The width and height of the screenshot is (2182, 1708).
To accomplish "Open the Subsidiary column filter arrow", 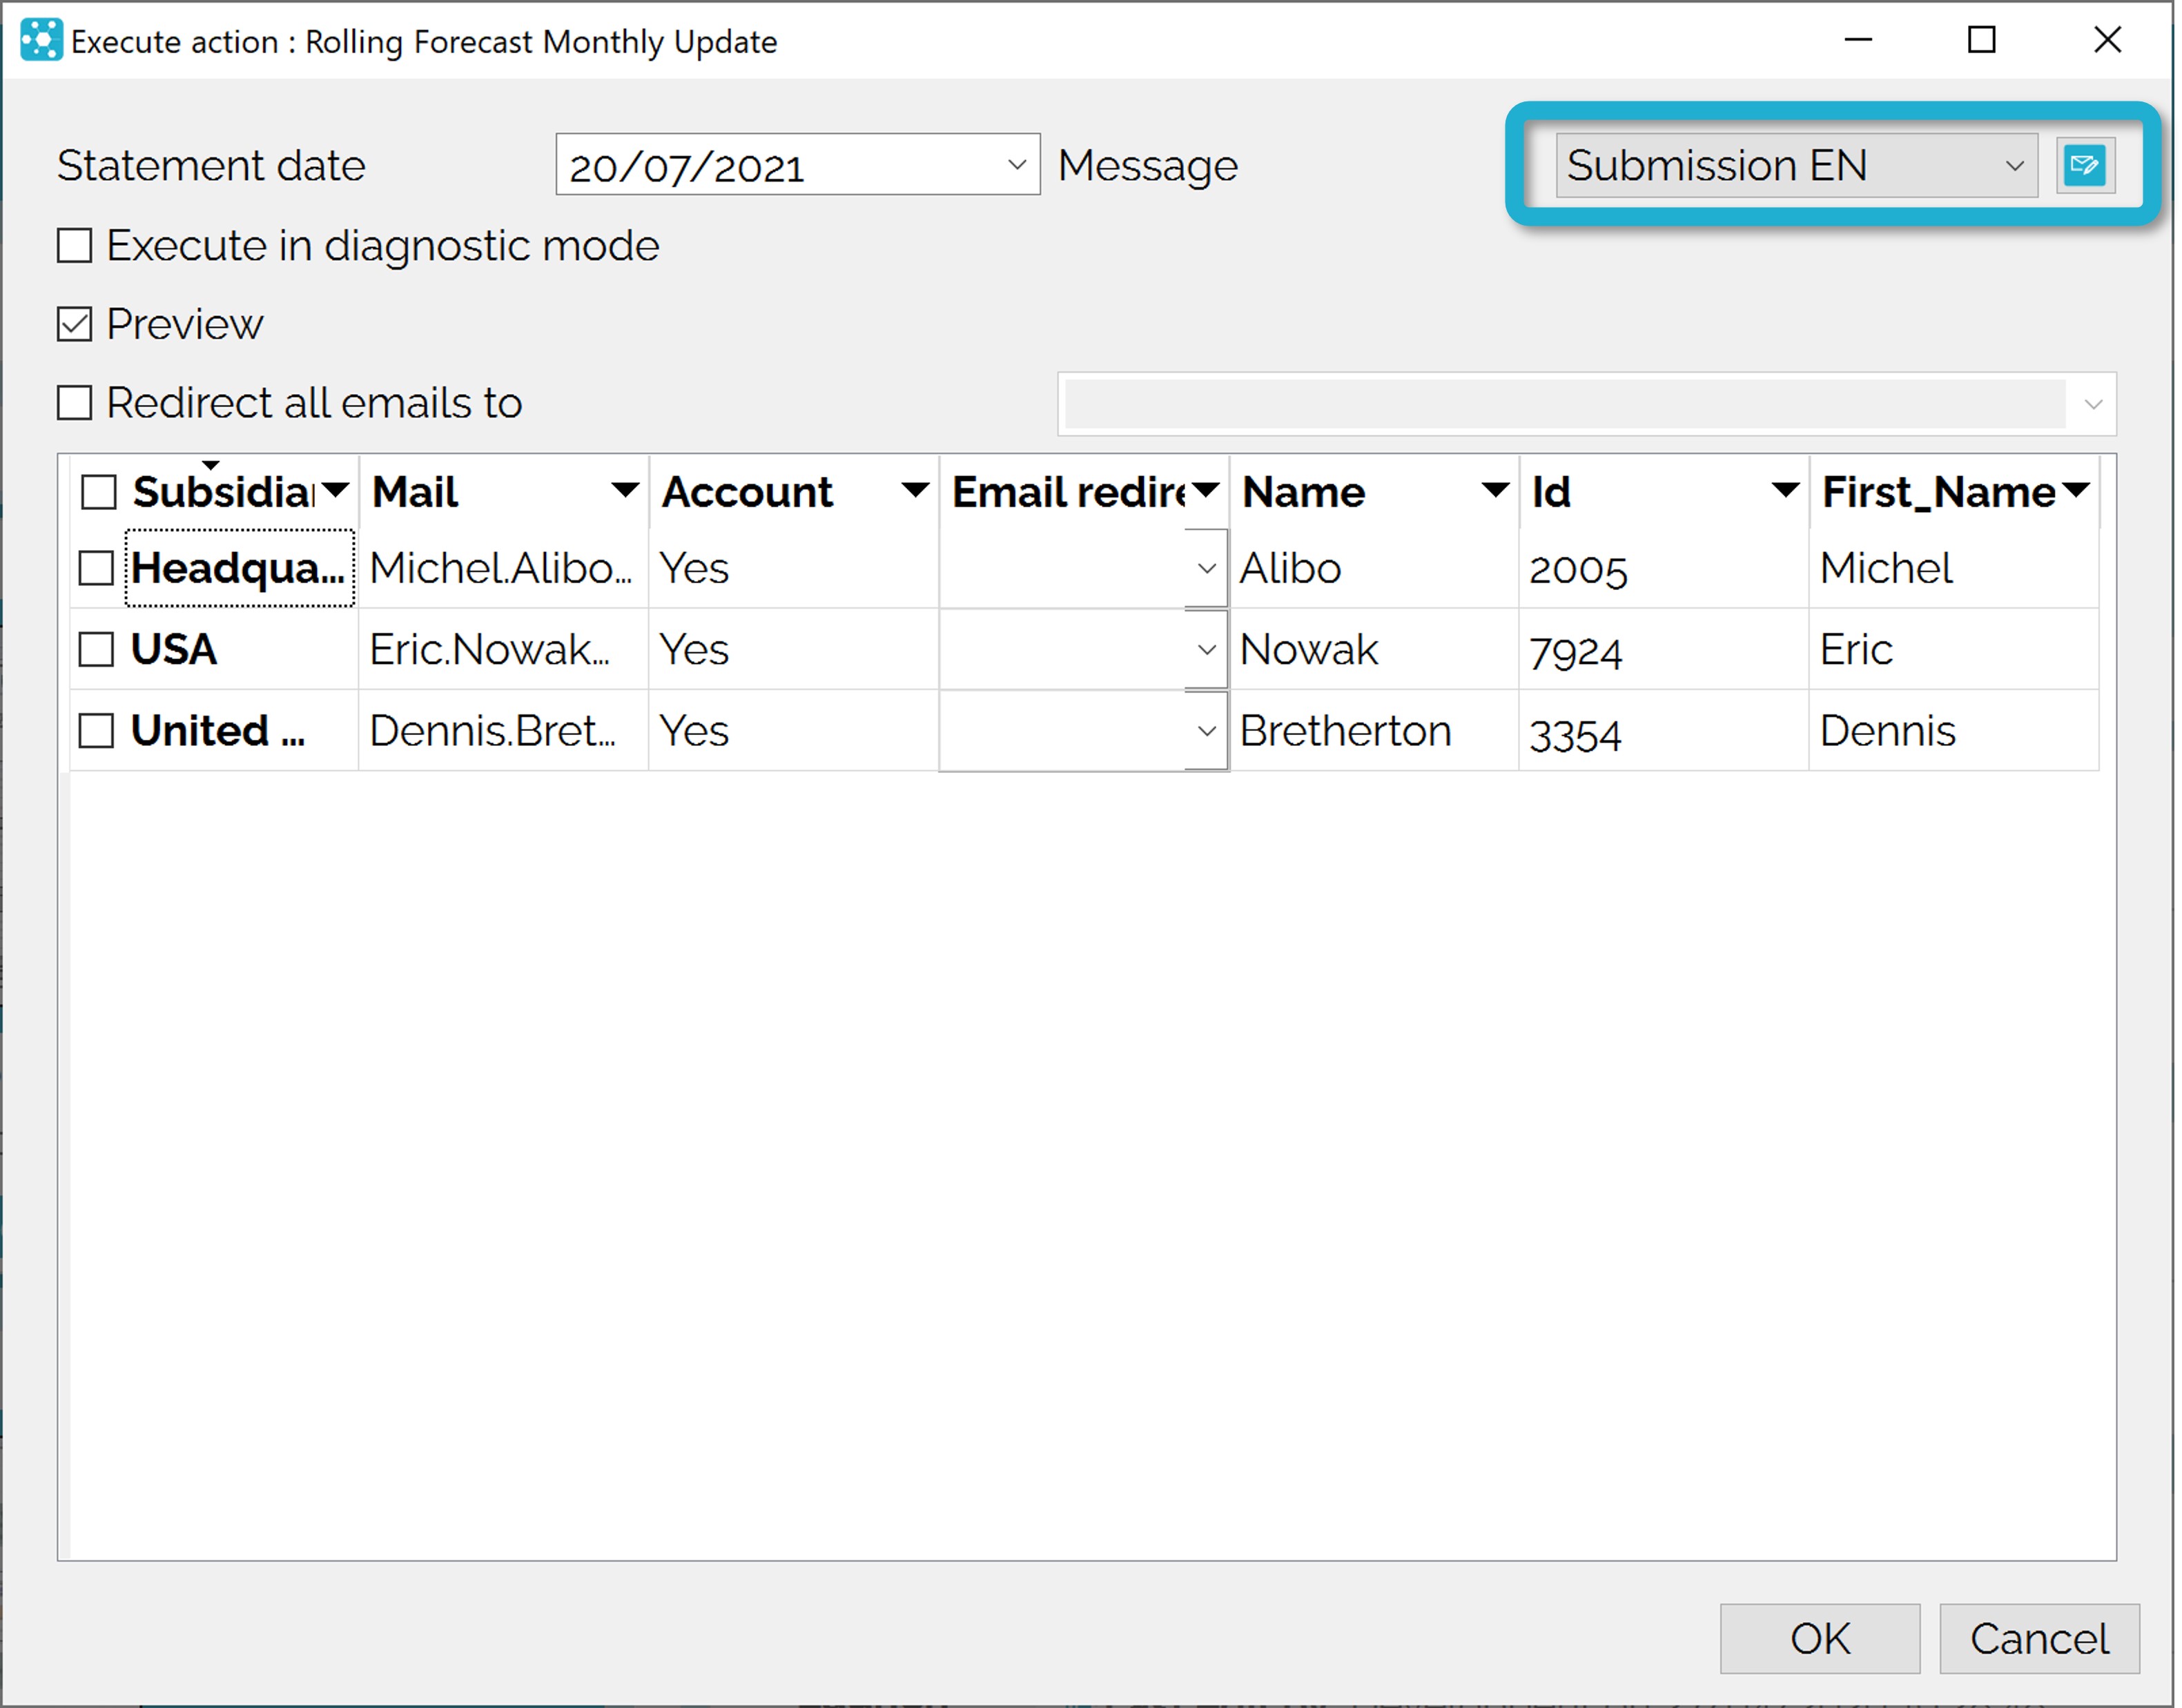I will (x=336, y=490).
